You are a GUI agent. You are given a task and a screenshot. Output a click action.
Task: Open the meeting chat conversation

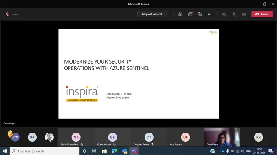pos(190,14)
